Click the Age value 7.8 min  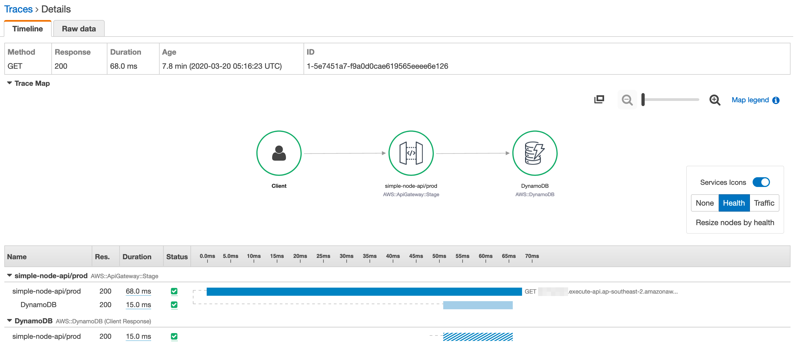click(x=222, y=66)
